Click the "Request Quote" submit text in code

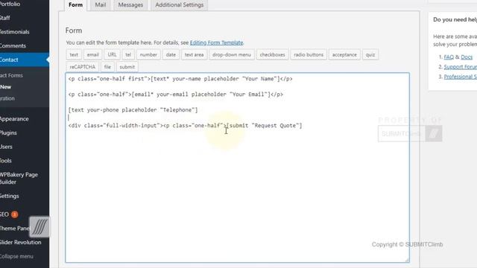[x=275, y=126]
